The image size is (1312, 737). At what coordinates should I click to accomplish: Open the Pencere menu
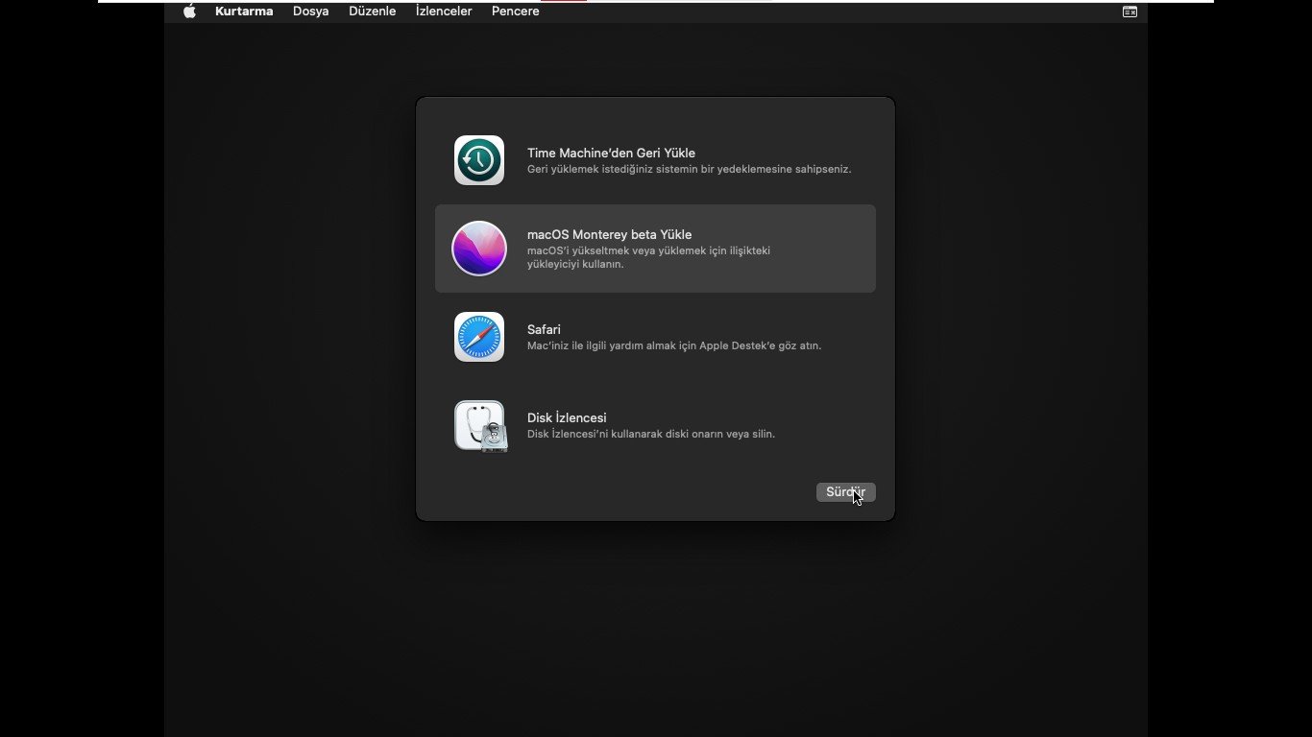(x=516, y=12)
